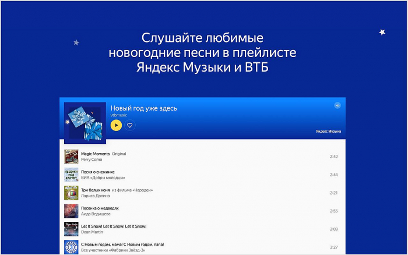This screenshot has width=408, height=255.
Task: Open artist Dean Martin
Action: 92,232
